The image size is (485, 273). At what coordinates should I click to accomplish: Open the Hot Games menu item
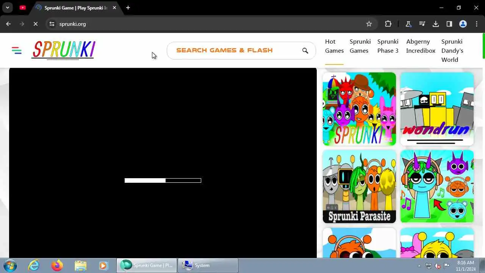tap(334, 46)
